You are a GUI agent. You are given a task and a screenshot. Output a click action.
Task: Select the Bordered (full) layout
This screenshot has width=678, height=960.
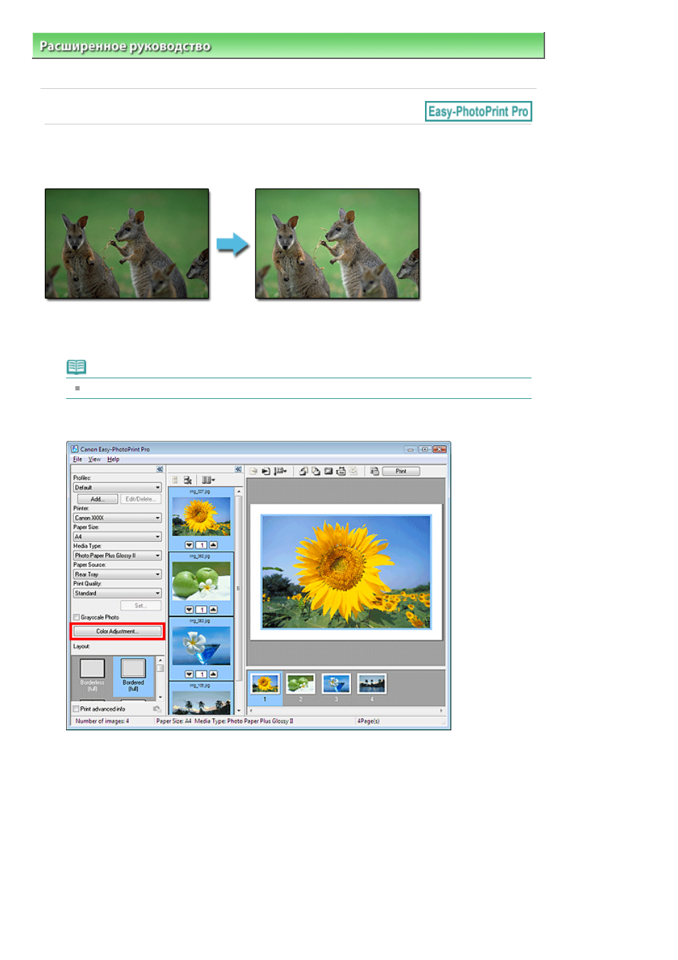[x=134, y=675]
